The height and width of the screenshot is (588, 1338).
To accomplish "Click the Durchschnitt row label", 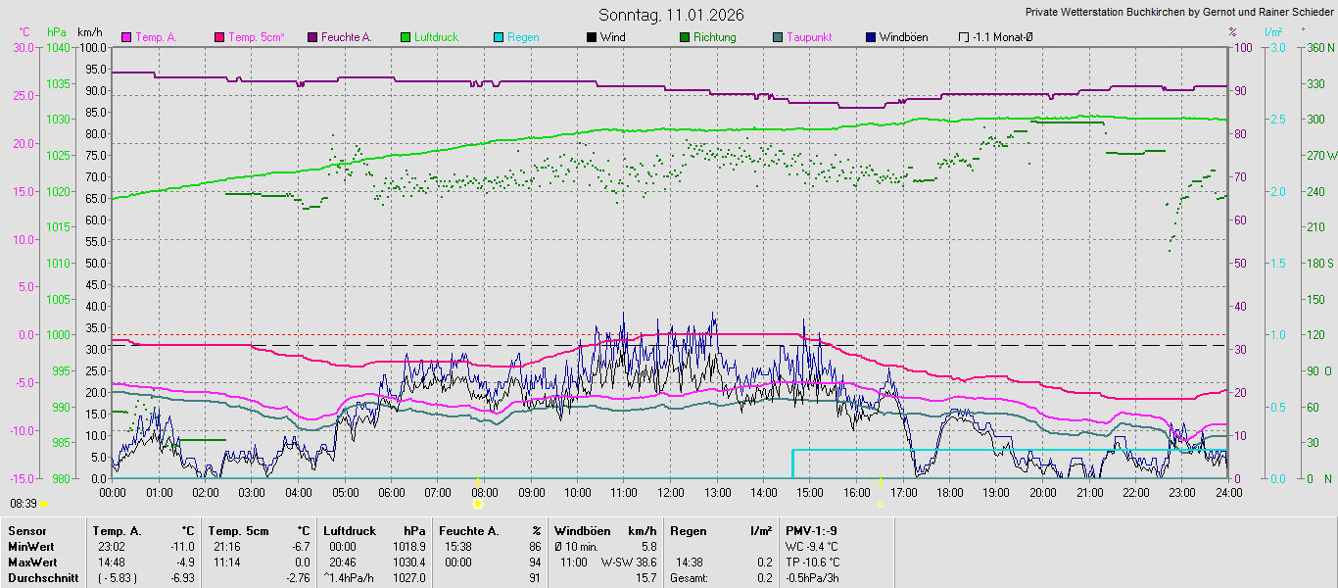I will [41, 577].
